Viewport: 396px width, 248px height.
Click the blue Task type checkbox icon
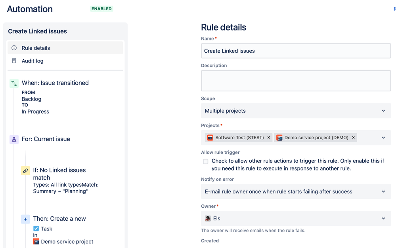point(36,229)
